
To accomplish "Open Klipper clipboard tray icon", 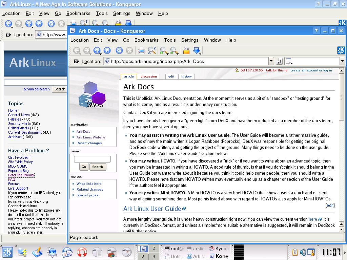I will [295, 252].
